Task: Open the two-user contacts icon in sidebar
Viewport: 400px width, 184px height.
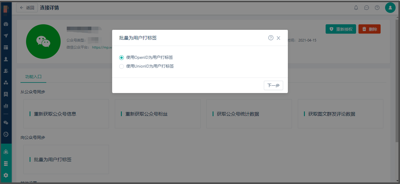Action: click(6, 71)
